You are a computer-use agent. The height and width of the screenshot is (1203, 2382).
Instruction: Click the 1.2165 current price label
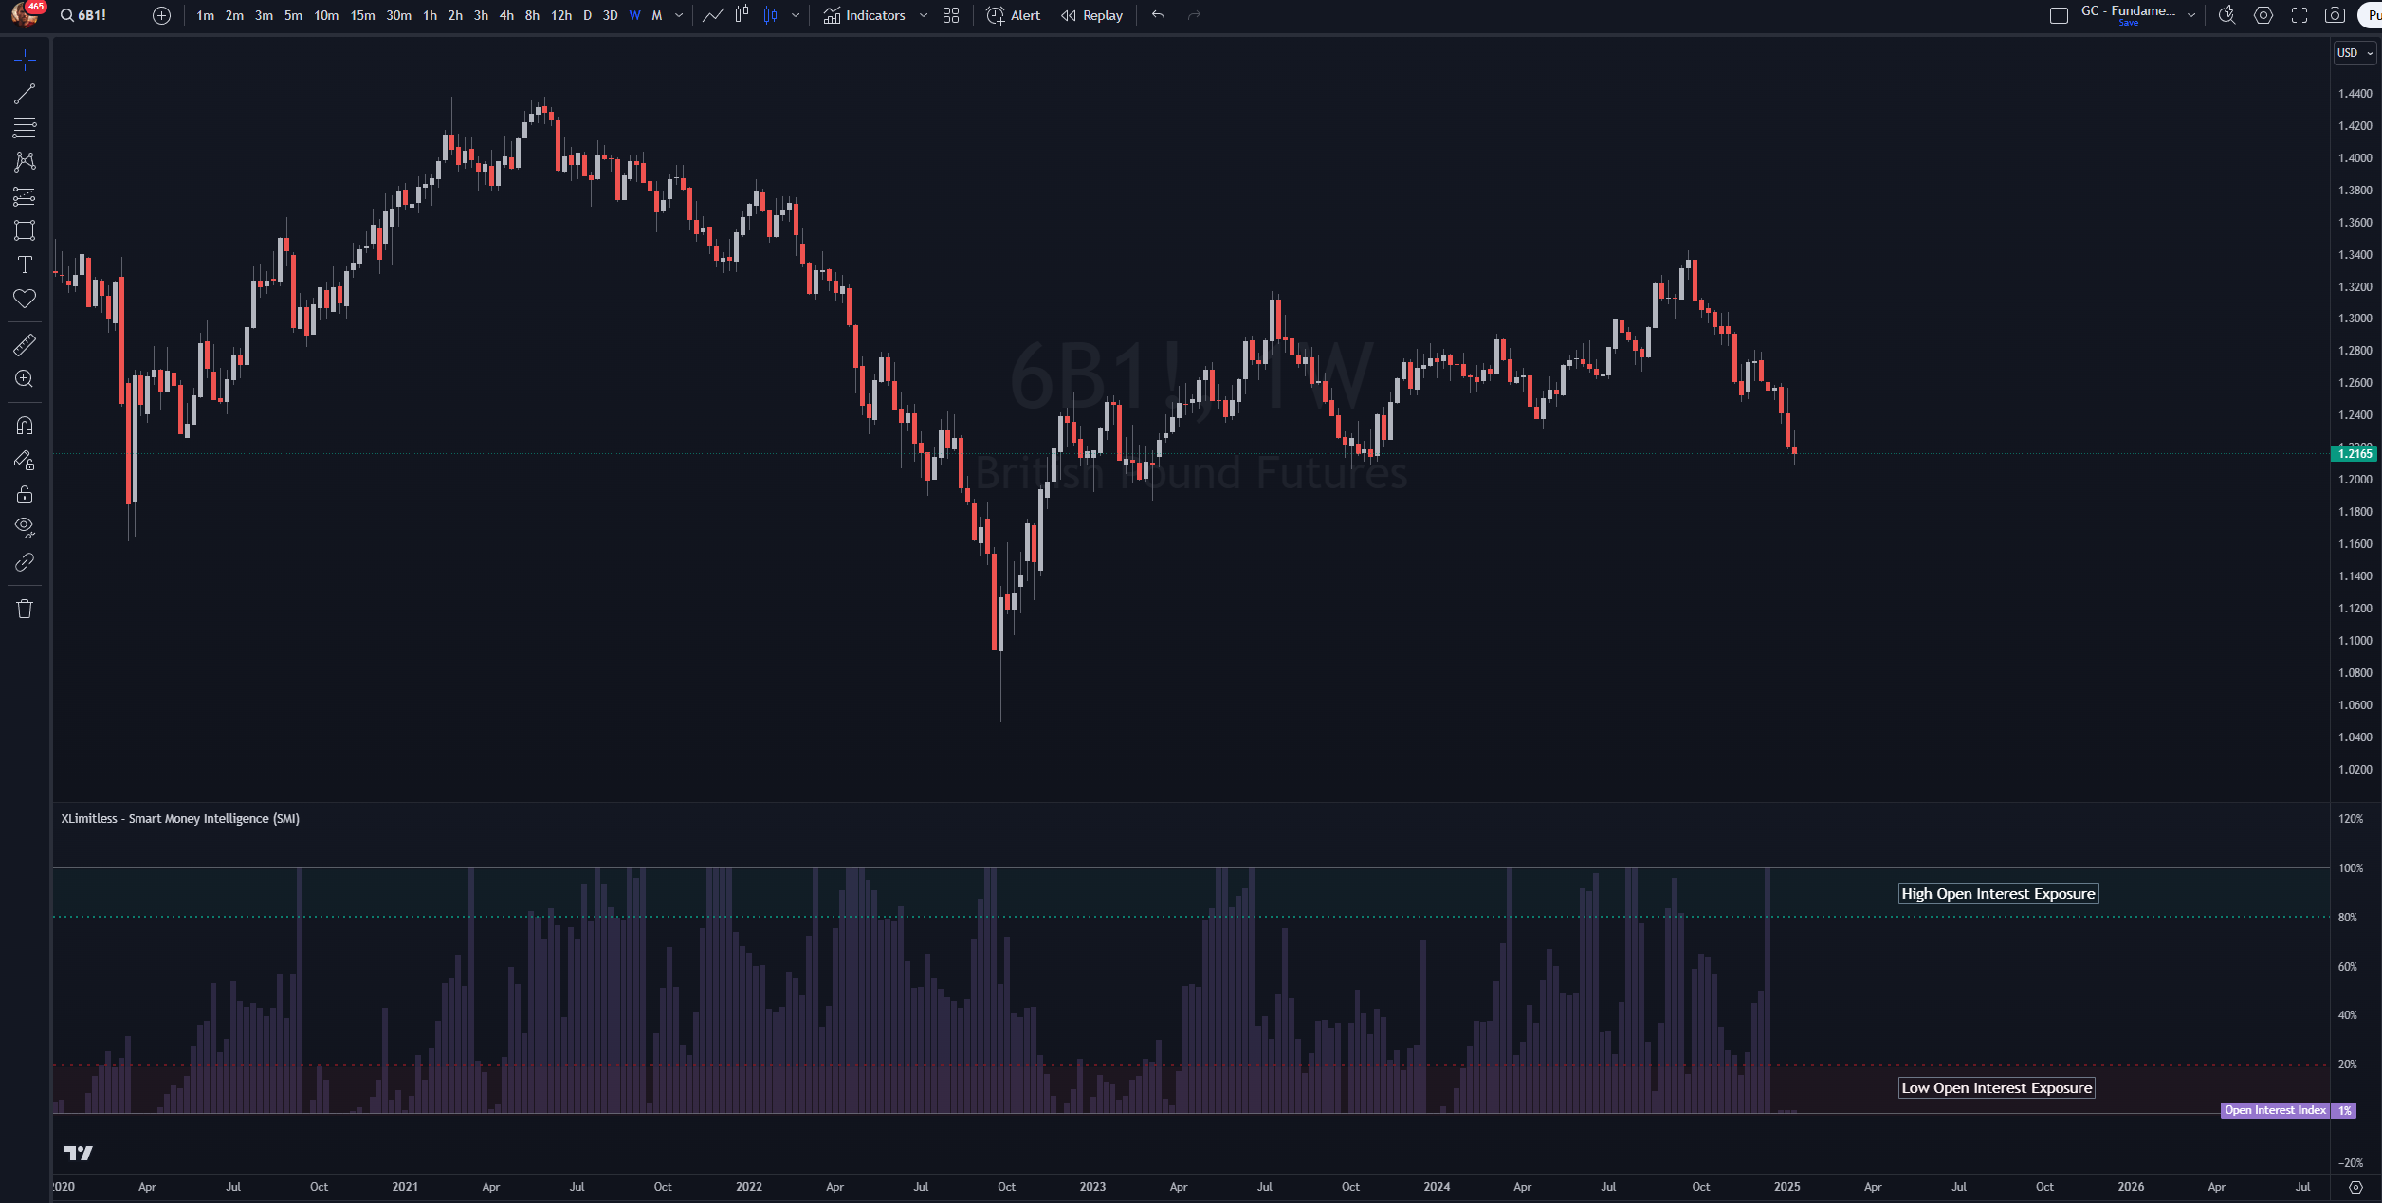click(x=2355, y=454)
